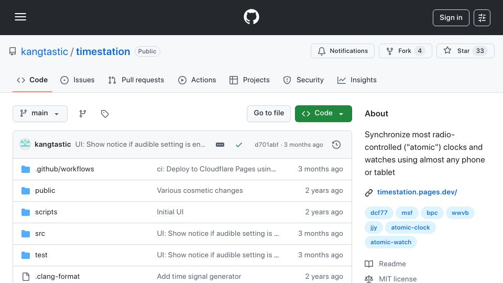Open the .github/workflows folder

64,169
